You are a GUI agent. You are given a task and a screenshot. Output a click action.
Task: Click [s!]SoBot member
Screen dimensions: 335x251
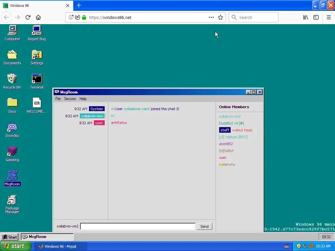[226, 150]
